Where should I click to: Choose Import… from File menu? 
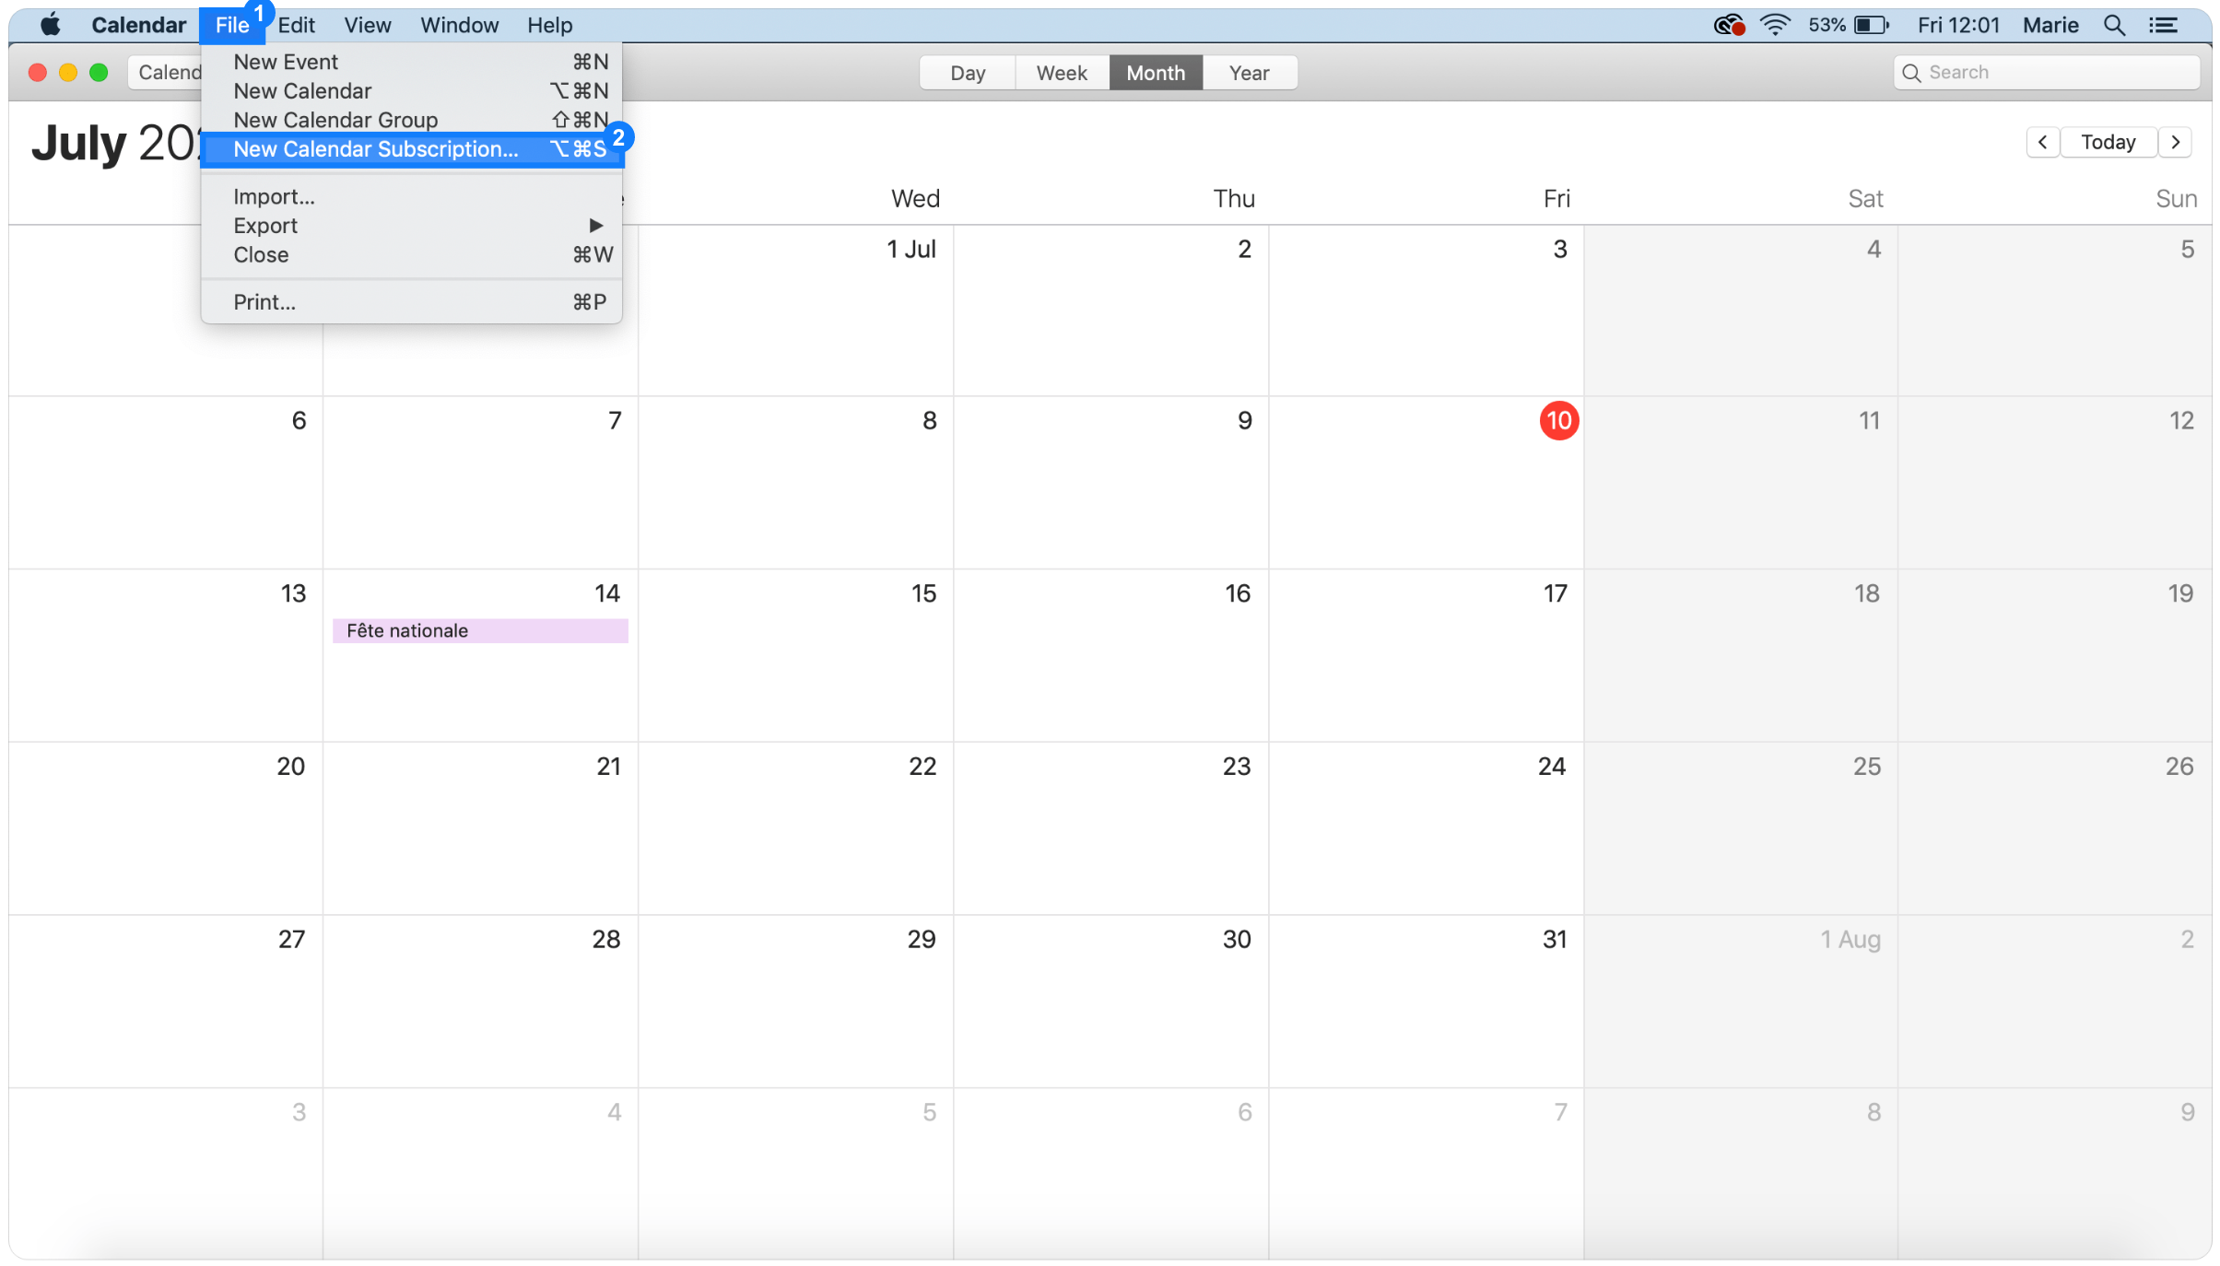(411, 196)
